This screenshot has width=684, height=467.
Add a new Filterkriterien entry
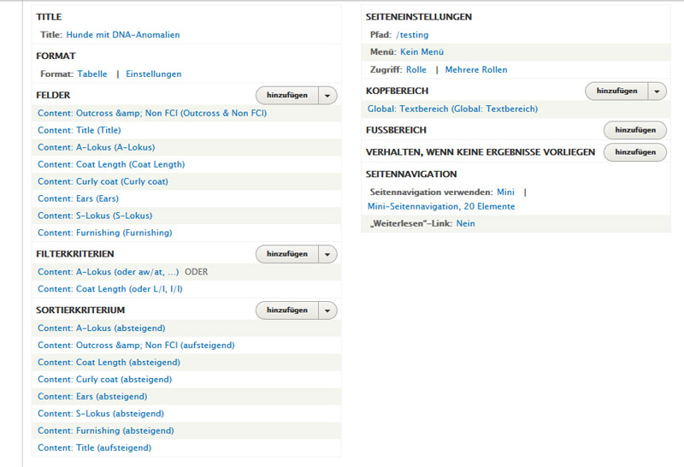click(x=287, y=255)
